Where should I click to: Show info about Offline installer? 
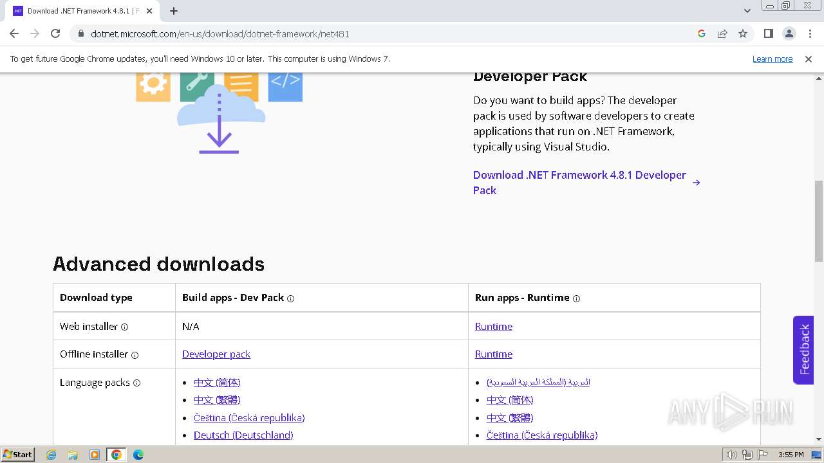135,355
